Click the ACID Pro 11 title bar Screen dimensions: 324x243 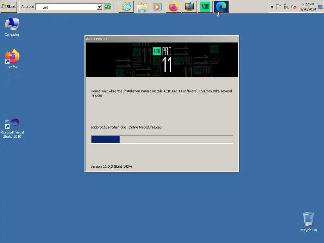click(162, 39)
